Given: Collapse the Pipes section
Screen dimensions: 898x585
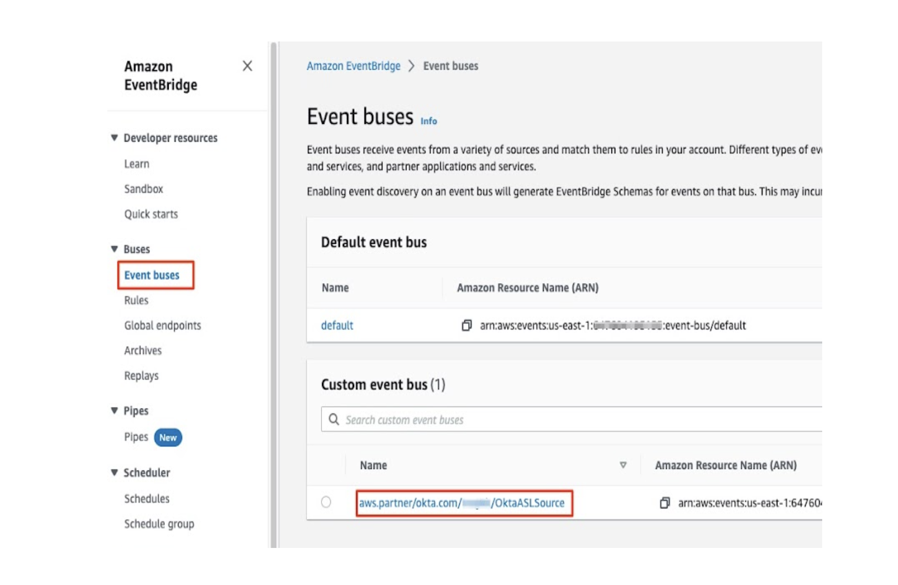Looking at the screenshot, I should click(115, 410).
